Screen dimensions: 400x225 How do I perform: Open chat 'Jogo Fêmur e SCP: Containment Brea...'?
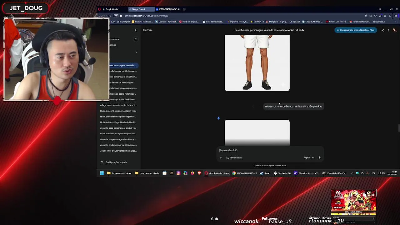118,151
